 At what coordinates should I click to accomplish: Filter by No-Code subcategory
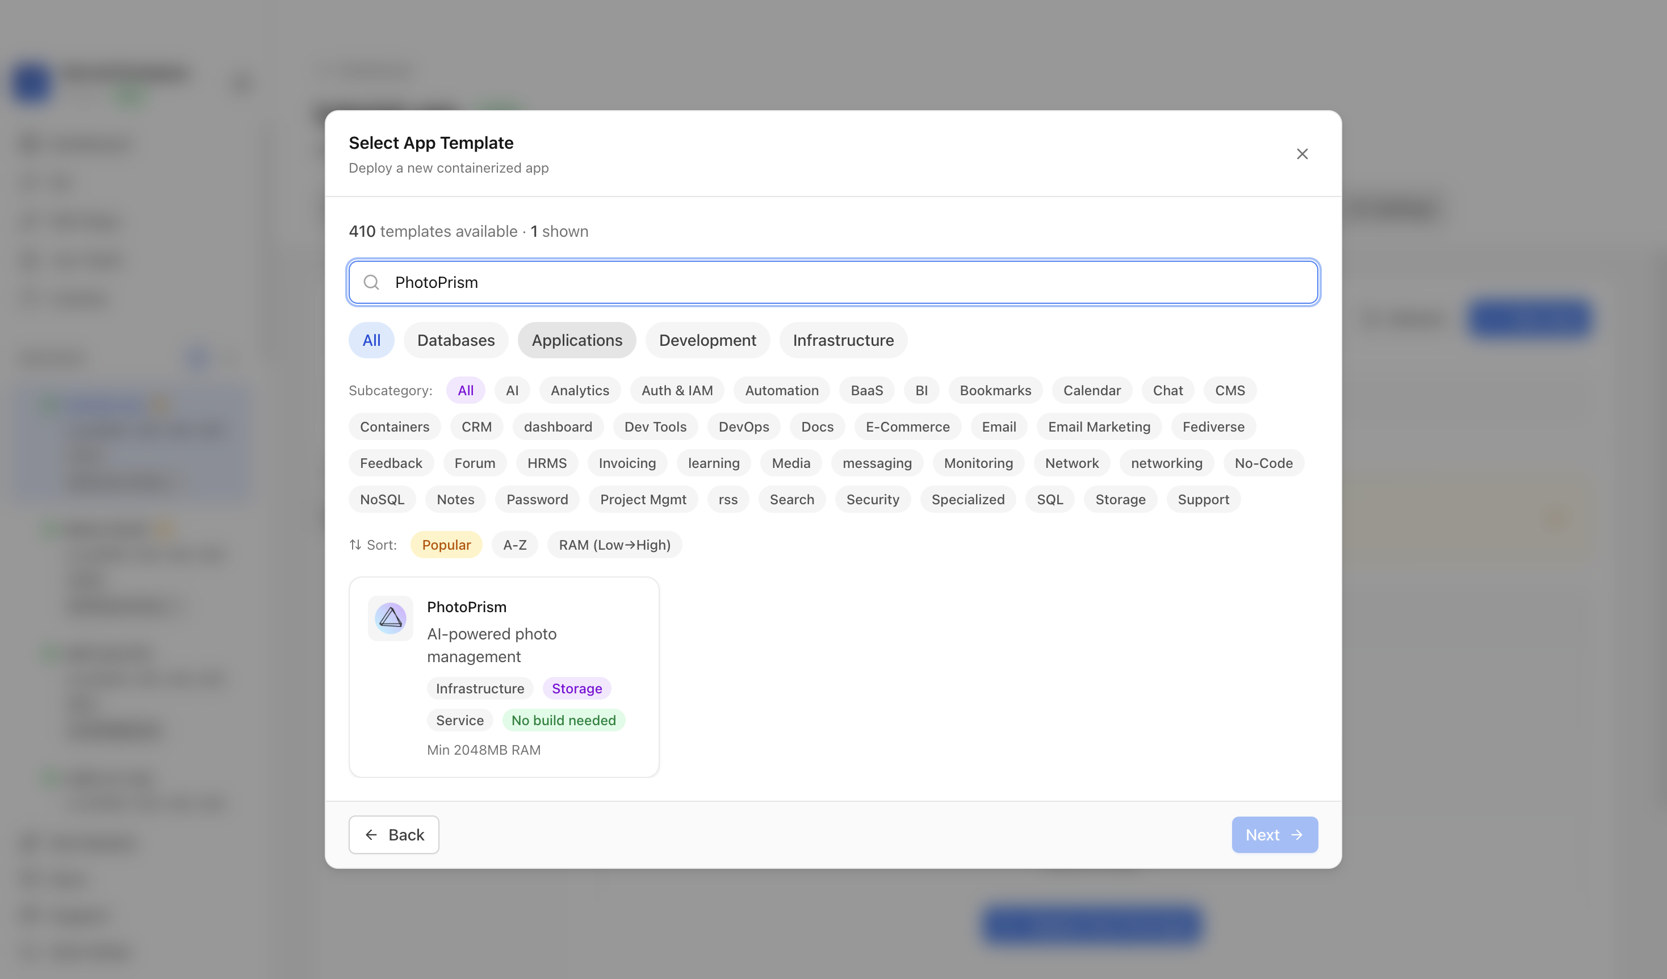click(1263, 463)
